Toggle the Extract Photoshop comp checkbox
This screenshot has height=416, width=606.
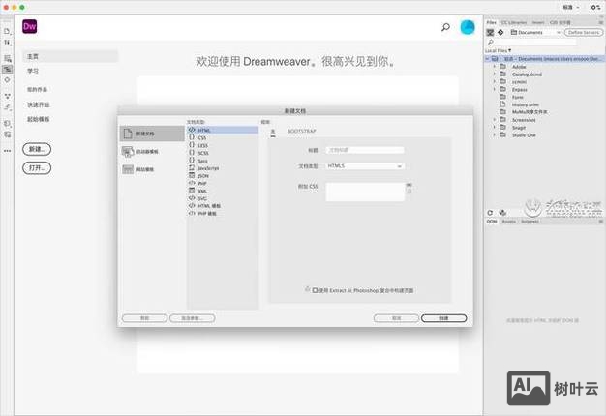click(x=315, y=290)
